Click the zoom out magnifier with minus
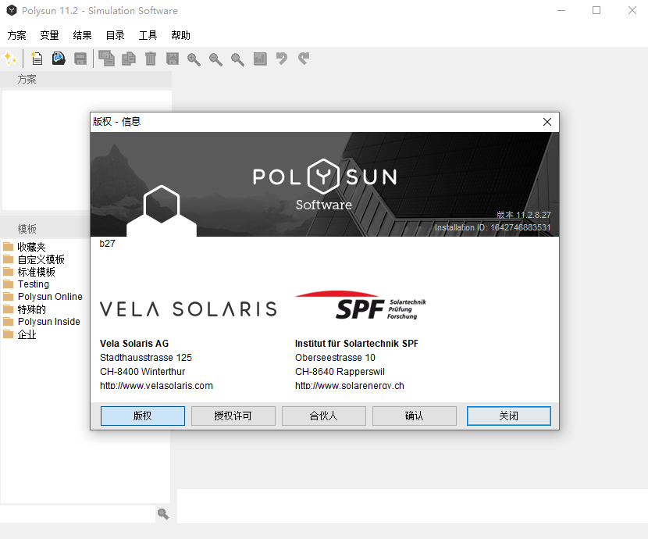Viewport: 648px width, 539px height. pyautogui.click(x=215, y=59)
